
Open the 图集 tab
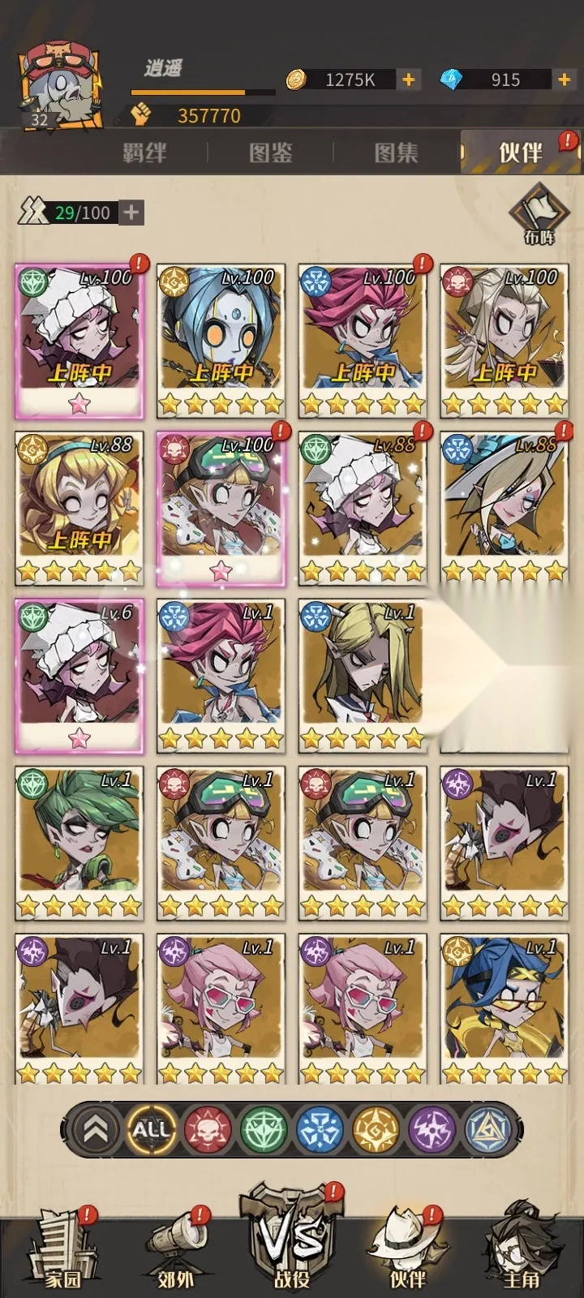tap(396, 153)
